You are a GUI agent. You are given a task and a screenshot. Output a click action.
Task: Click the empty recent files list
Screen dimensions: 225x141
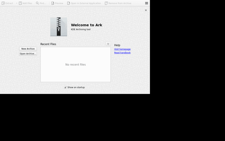point(75,65)
